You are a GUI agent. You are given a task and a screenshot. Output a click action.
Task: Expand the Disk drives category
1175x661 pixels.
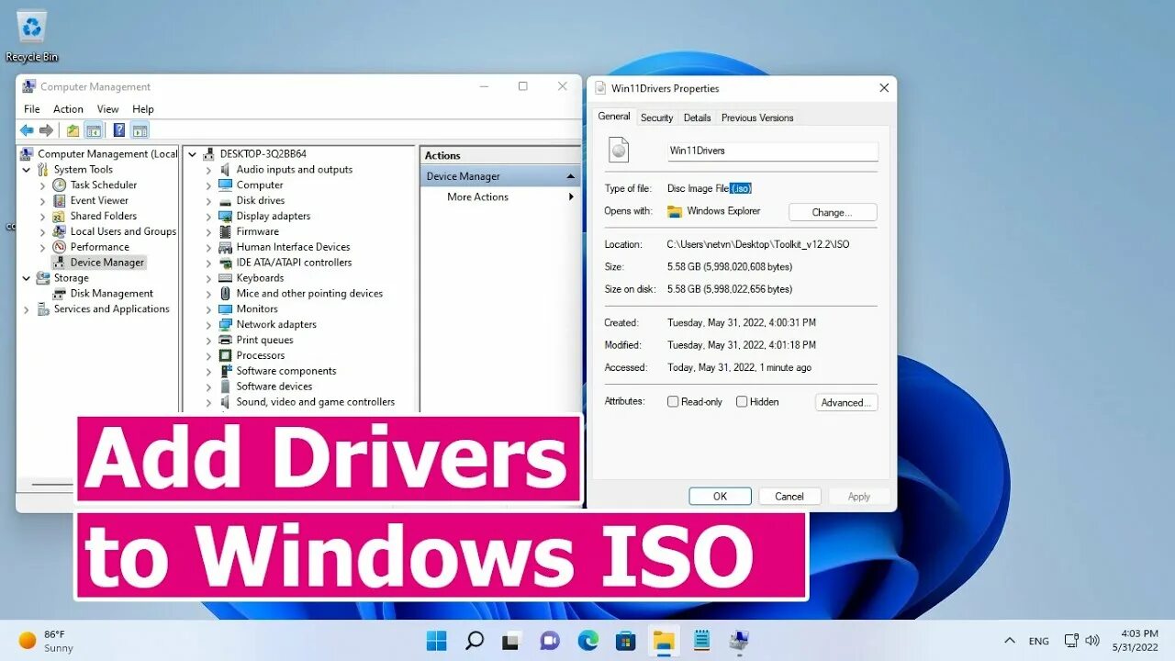coord(208,201)
